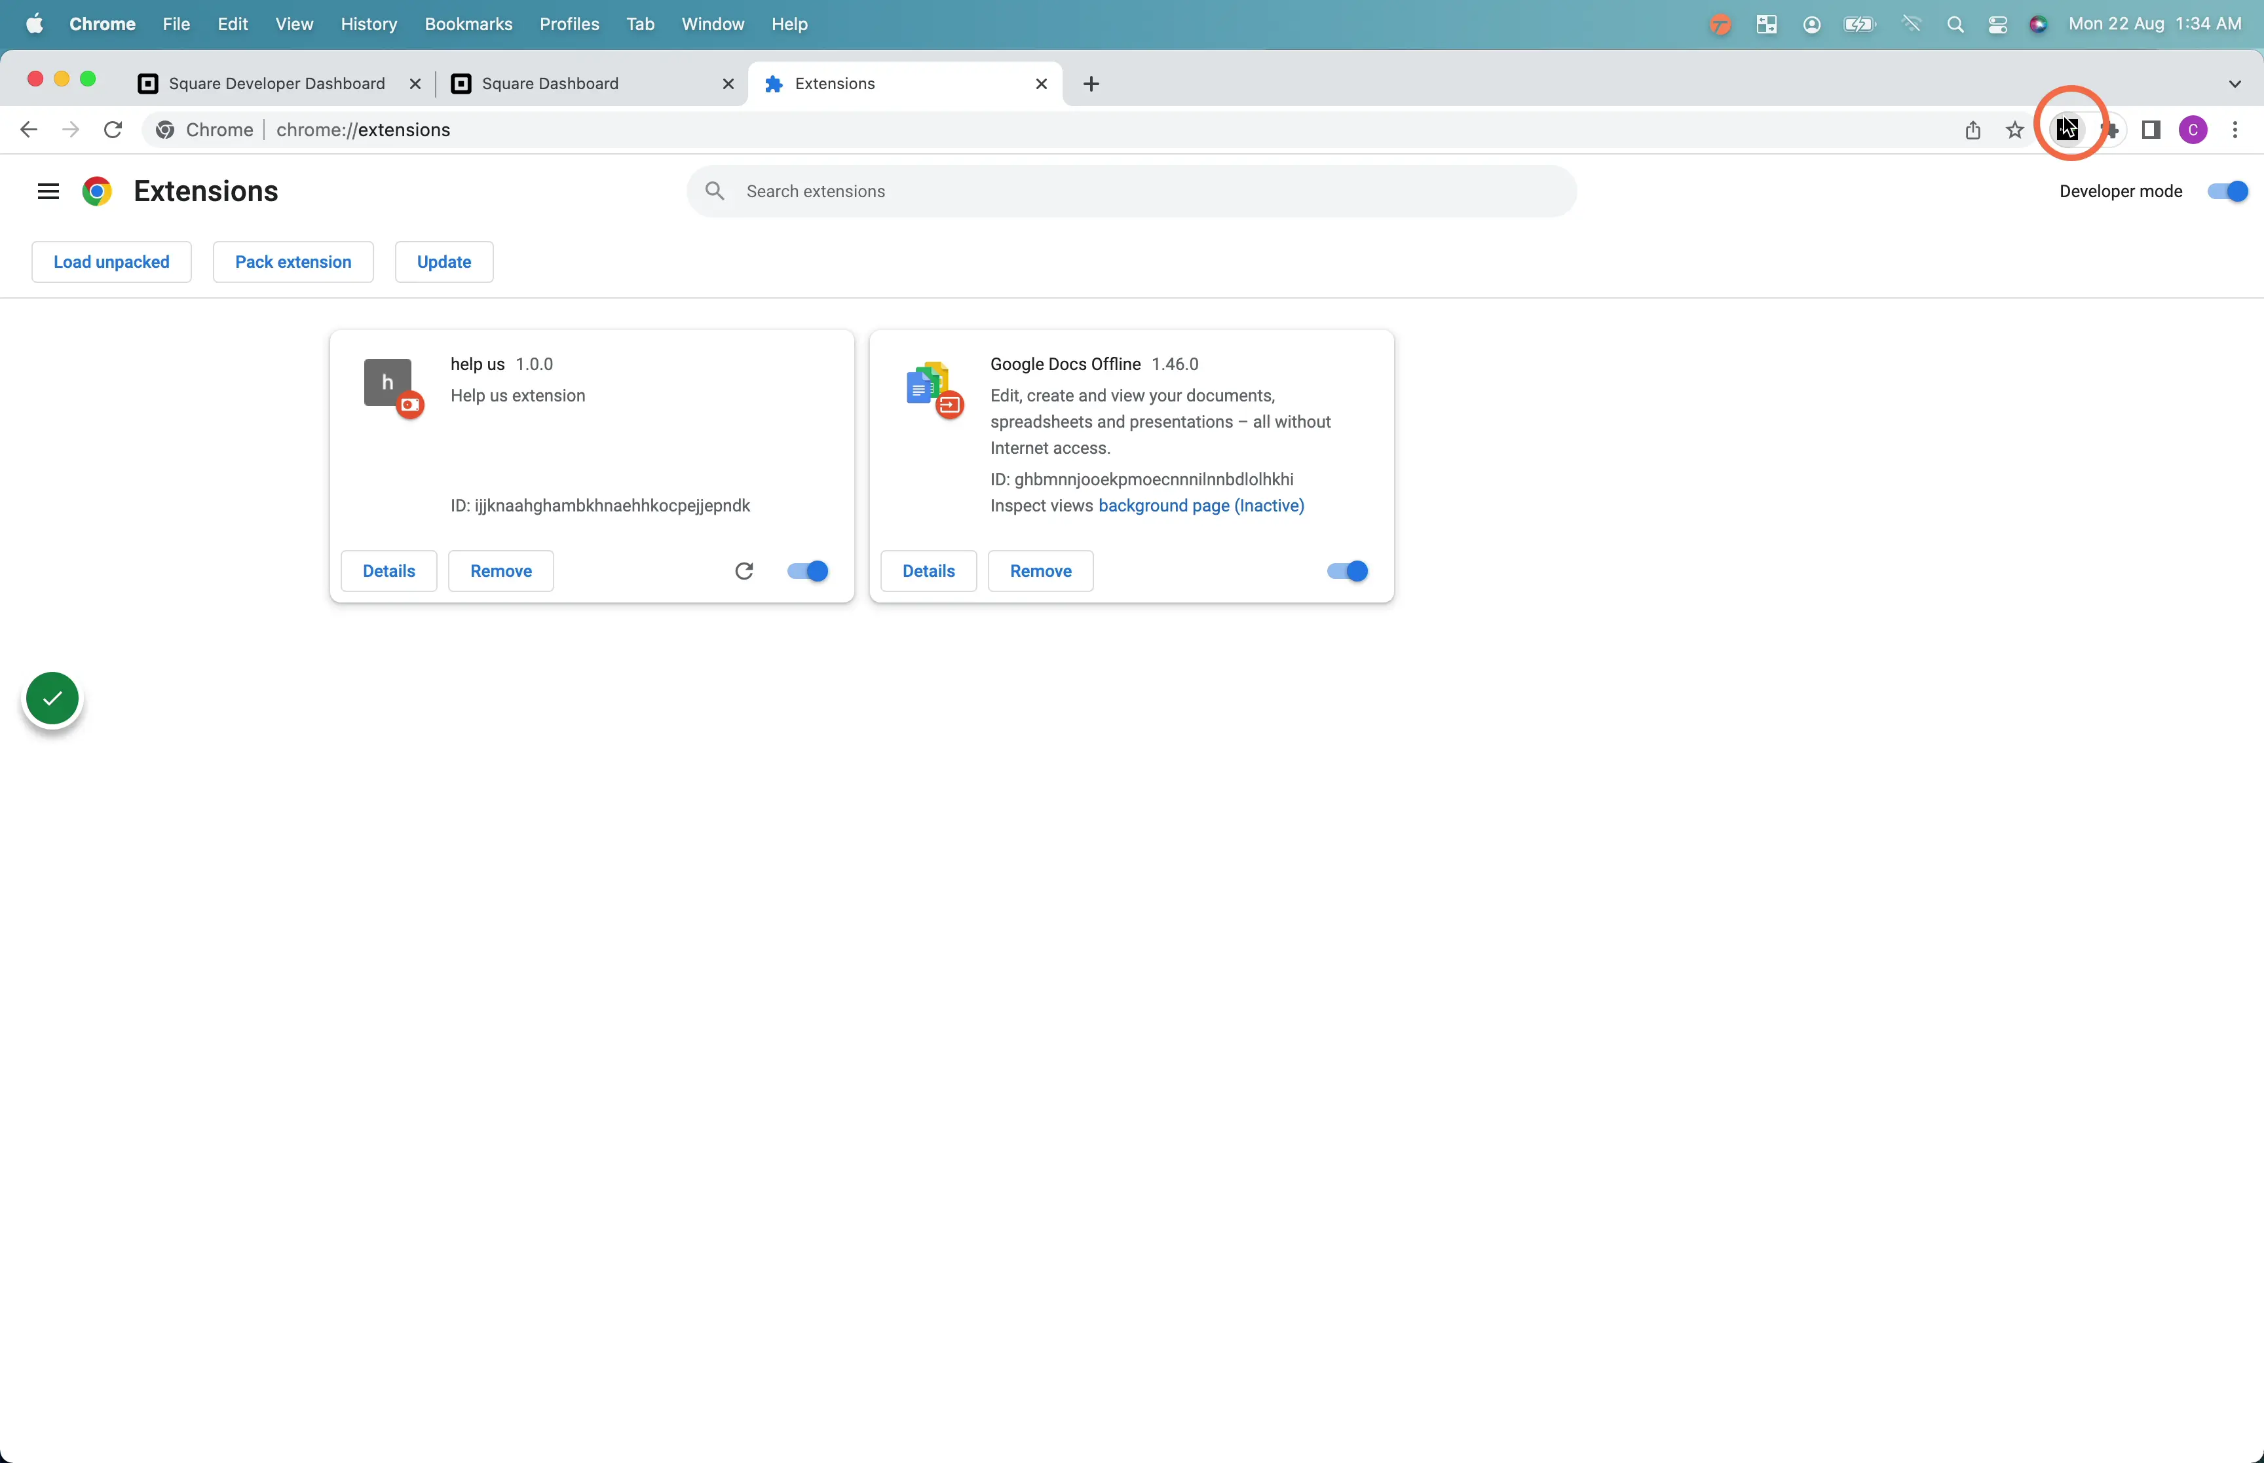Disable the help us extension toggle
The height and width of the screenshot is (1463, 2264).
coord(808,571)
